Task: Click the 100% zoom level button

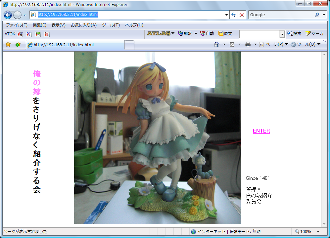Action: (x=303, y=231)
